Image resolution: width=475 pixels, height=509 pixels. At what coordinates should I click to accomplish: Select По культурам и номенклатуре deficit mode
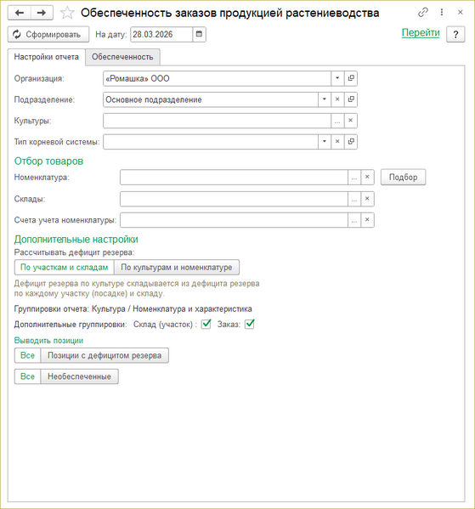[177, 267]
